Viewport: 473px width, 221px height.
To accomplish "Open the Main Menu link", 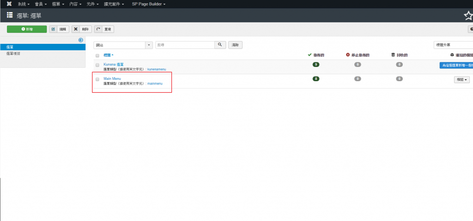I will (112, 78).
